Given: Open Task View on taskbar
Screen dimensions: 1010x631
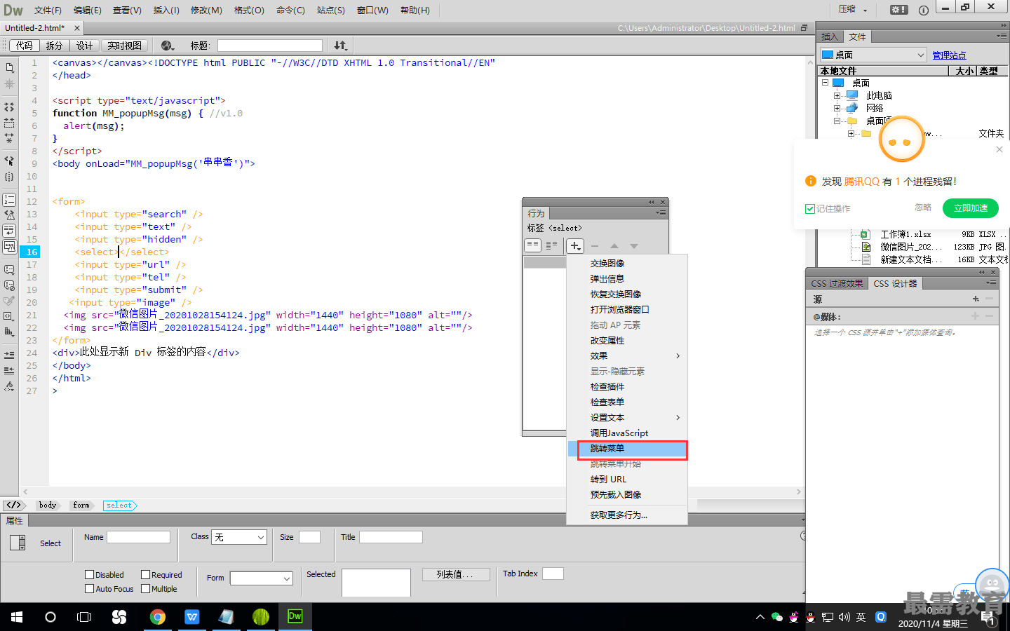Looking at the screenshot, I should pyautogui.click(x=84, y=617).
